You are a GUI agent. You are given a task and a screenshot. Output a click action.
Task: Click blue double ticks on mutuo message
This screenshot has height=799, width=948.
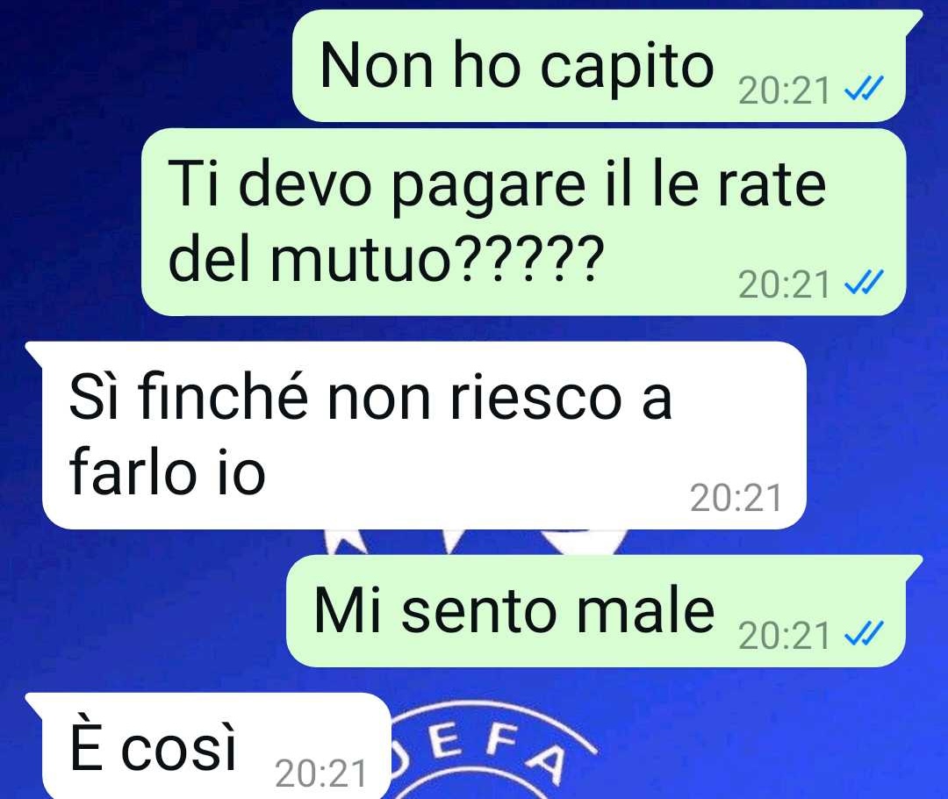tap(864, 282)
